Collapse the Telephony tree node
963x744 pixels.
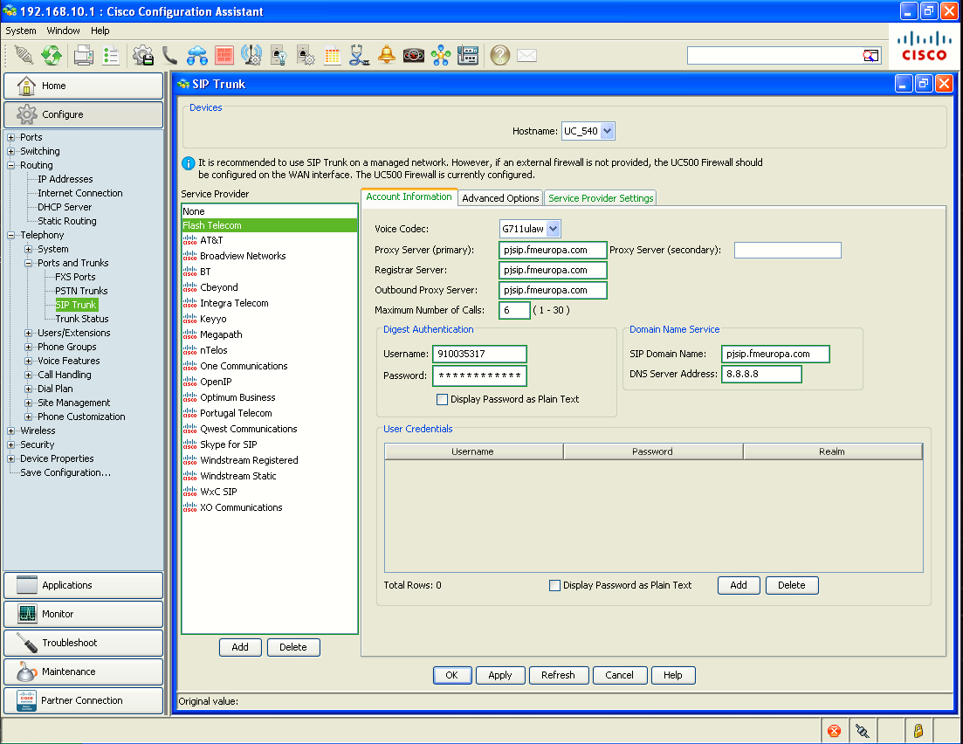tap(11, 235)
